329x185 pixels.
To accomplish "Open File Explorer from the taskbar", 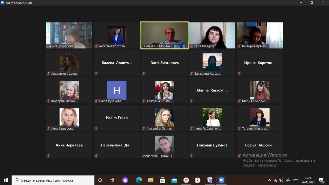I will pyautogui.click(x=151, y=180).
